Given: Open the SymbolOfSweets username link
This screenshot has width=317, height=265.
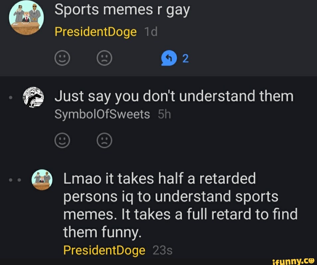Looking at the screenshot, I should pos(102,114).
